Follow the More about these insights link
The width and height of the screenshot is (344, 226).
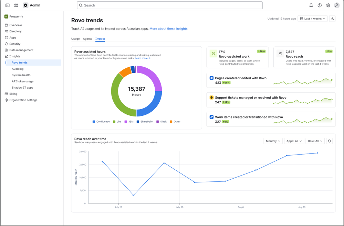168,29
